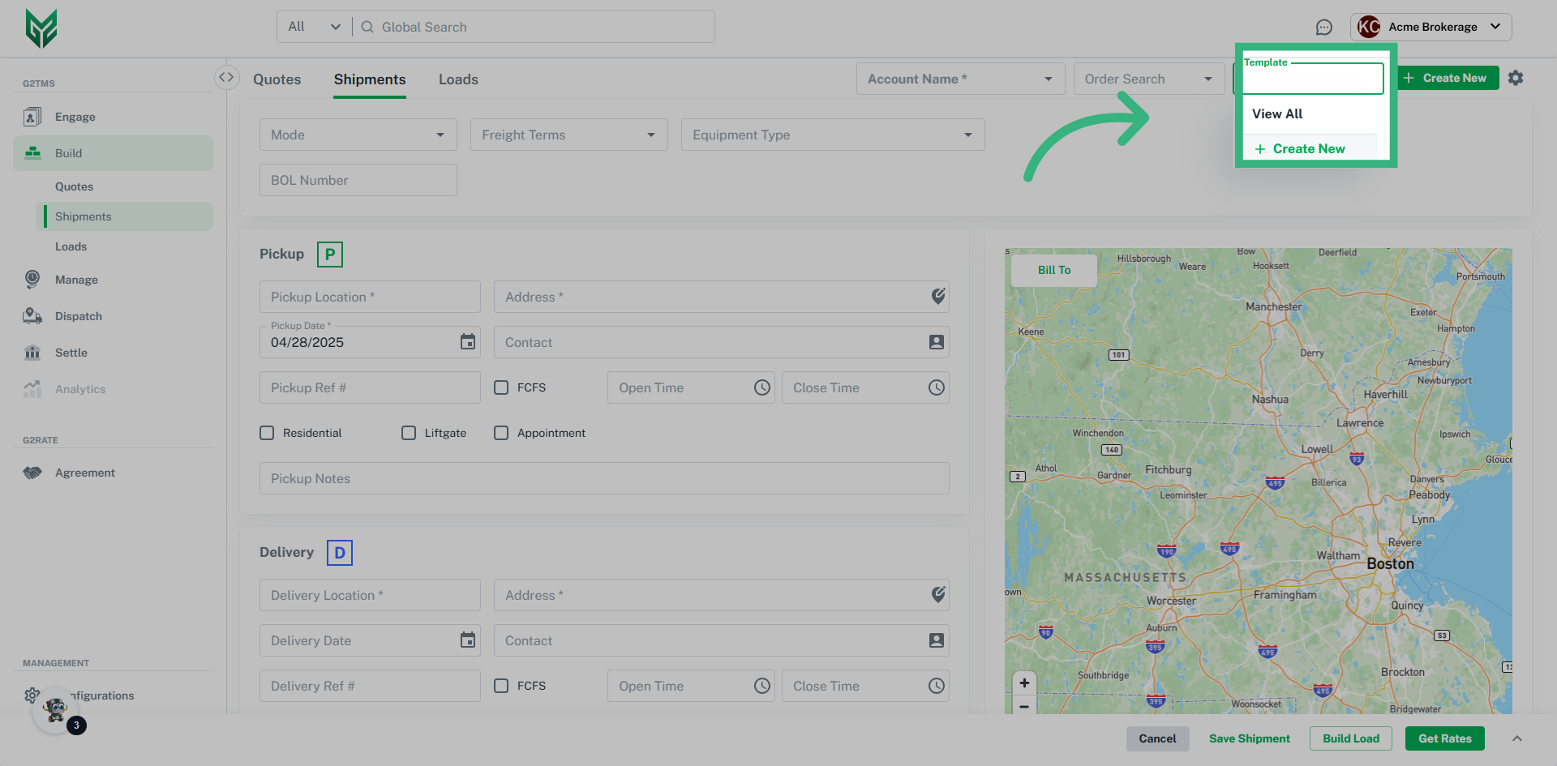Click pickup Open Time clock icon
Screen dimensions: 1557x766
point(761,387)
